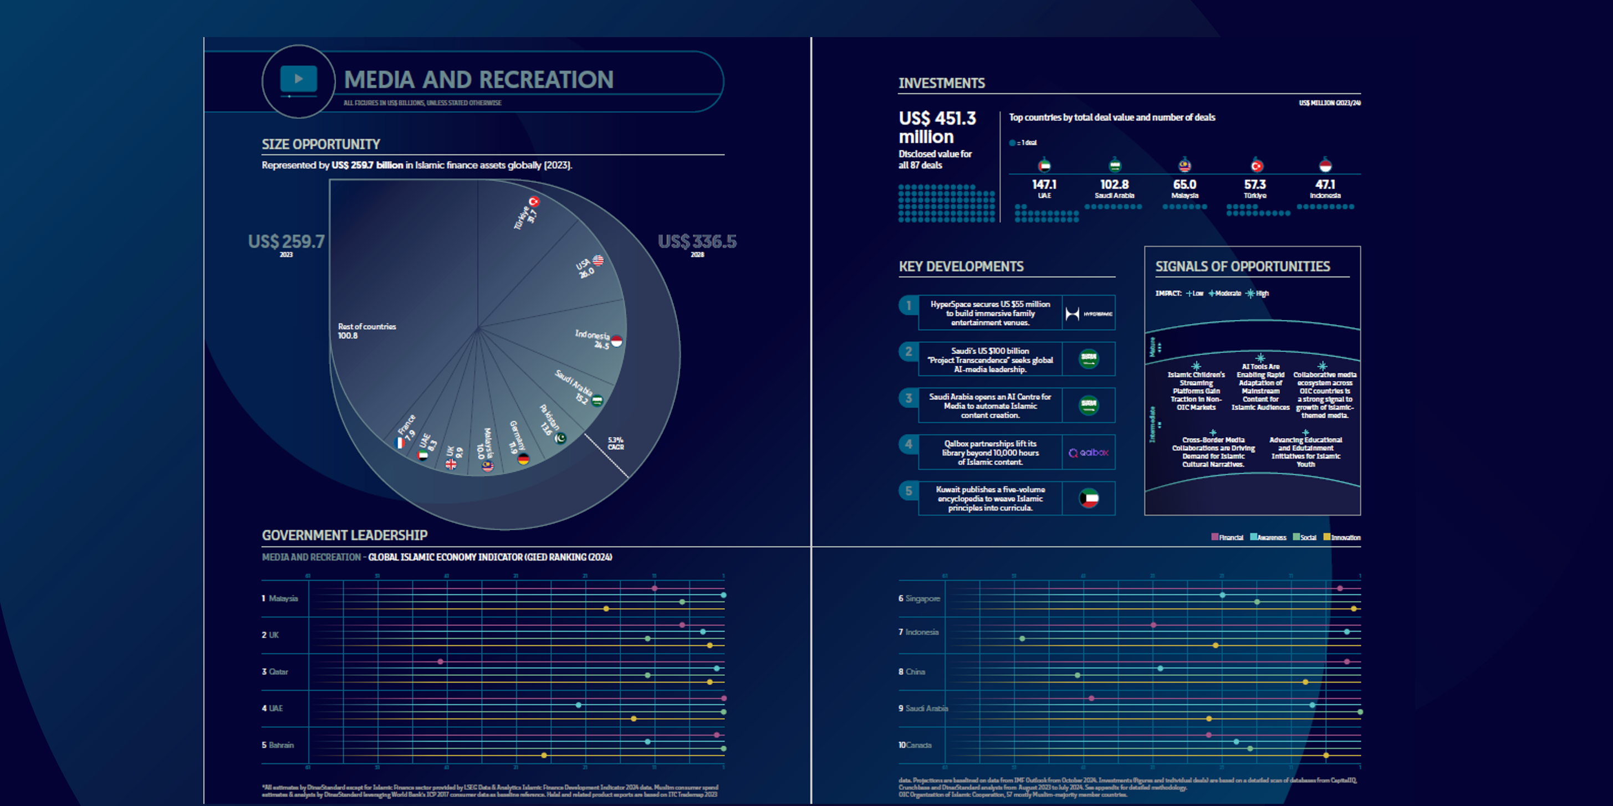Click the Social legend color swatch
The width and height of the screenshot is (1613, 806).
pyautogui.click(x=1296, y=537)
